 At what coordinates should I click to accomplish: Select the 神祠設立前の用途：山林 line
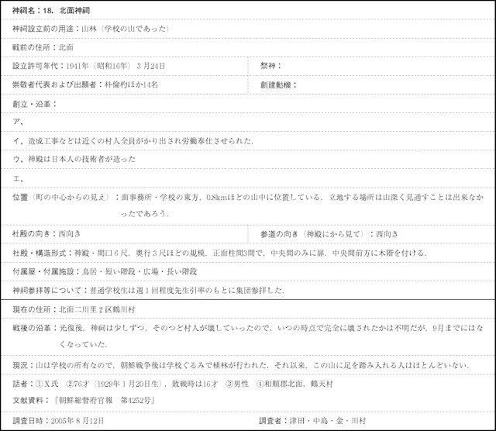[91, 29]
